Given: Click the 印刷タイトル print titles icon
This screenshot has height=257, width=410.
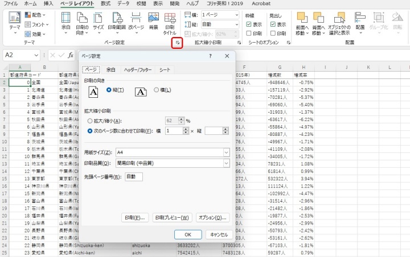Looking at the screenshot, I should point(170,23).
